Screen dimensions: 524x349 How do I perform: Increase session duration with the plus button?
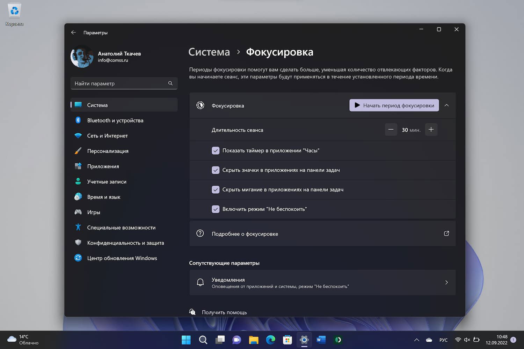(x=431, y=129)
